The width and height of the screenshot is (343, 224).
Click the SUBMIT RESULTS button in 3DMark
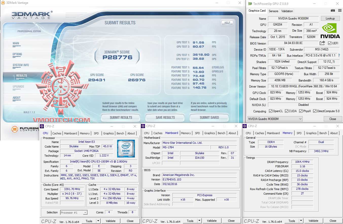point(121,117)
